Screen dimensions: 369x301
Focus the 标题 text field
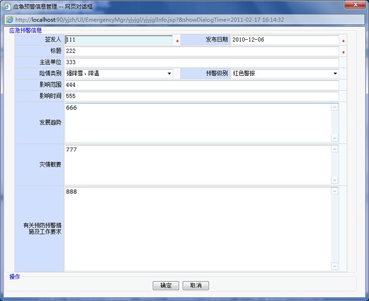[201, 52]
